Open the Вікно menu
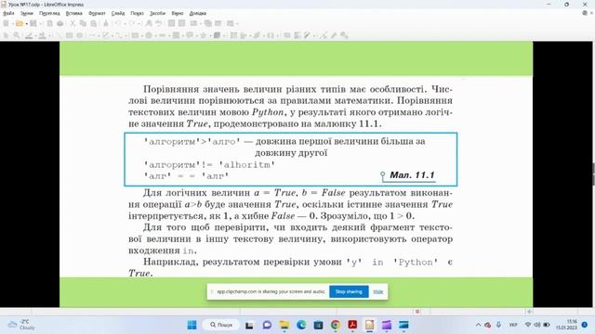The image size is (595, 334). (178, 13)
